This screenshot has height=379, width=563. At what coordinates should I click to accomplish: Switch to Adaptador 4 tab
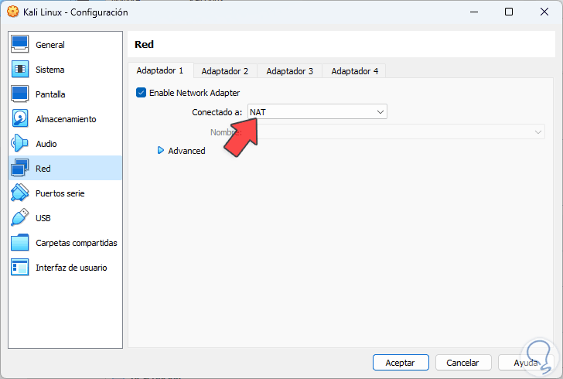pos(354,71)
